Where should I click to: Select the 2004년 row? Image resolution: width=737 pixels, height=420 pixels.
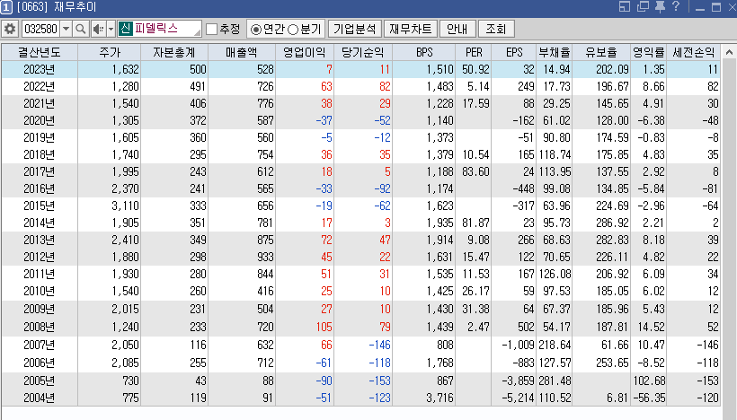pyautogui.click(x=361, y=398)
